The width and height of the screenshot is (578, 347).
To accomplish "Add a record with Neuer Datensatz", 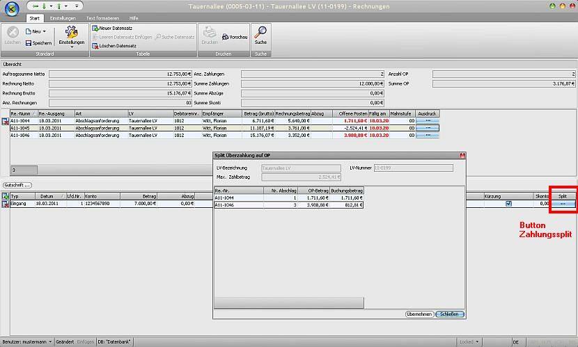I will [112, 28].
